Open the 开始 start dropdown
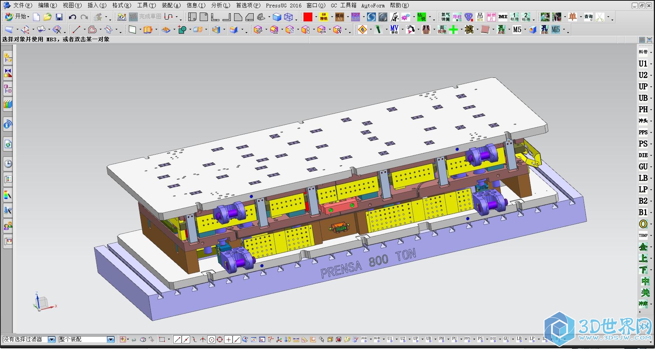The width and height of the screenshot is (655, 349). point(17,17)
